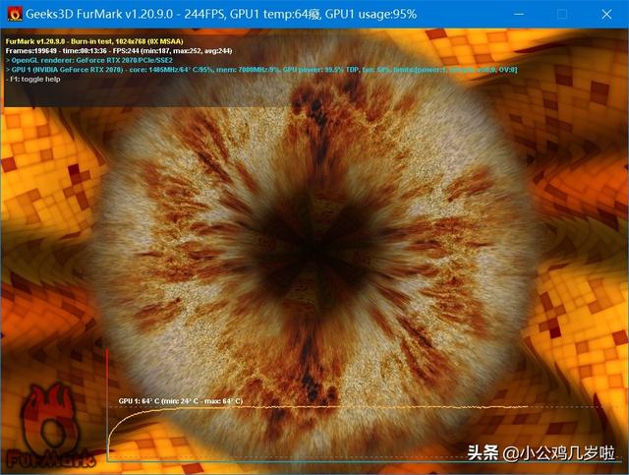This screenshot has height=475, width=629.
Task: Click the FurMark app icon in title bar
Action: [x=16, y=15]
